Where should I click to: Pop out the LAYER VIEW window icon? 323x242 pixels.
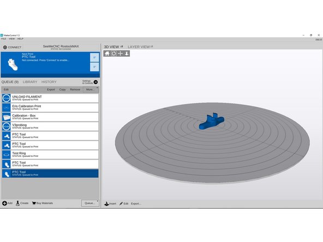click(x=152, y=47)
